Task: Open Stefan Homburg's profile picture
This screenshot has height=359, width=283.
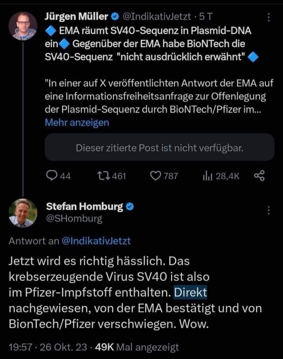Action: pyautogui.click(x=23, y=213)
